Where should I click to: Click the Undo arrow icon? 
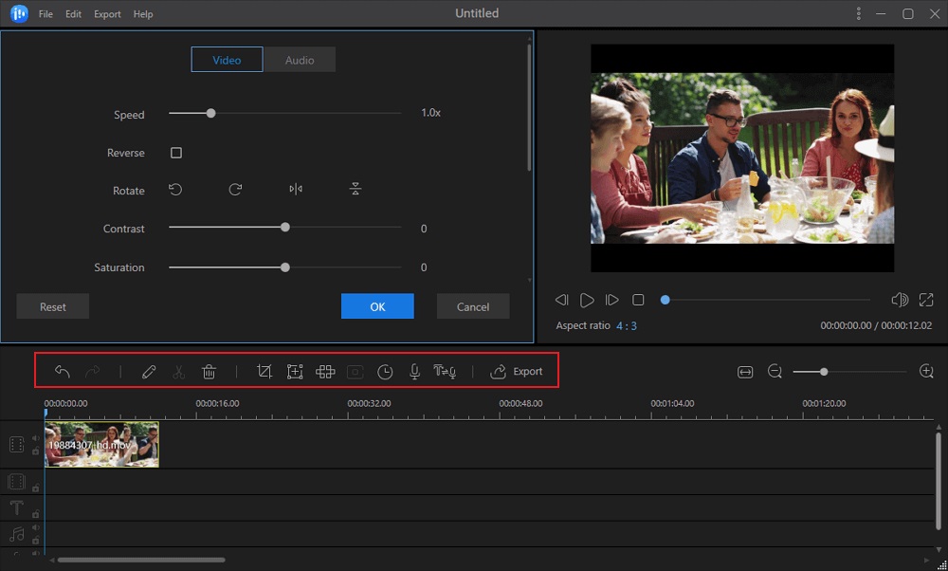62,372
